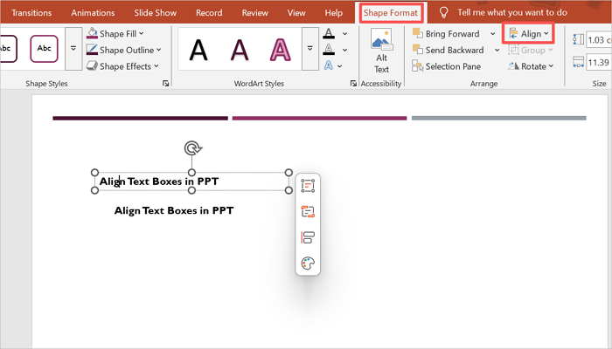Click the disabled Group button

pyautogui.click(x=531, y=51)
